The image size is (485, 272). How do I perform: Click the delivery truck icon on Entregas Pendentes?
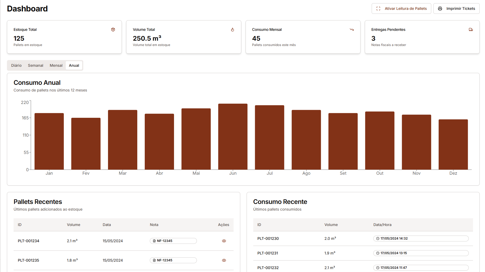[x=471, y=30]
